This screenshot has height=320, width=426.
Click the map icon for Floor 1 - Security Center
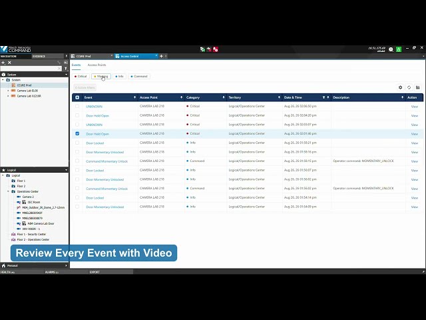click(x=13, y=234)
